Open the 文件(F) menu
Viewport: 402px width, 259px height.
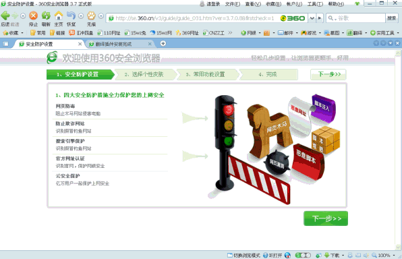coord(233,4)
